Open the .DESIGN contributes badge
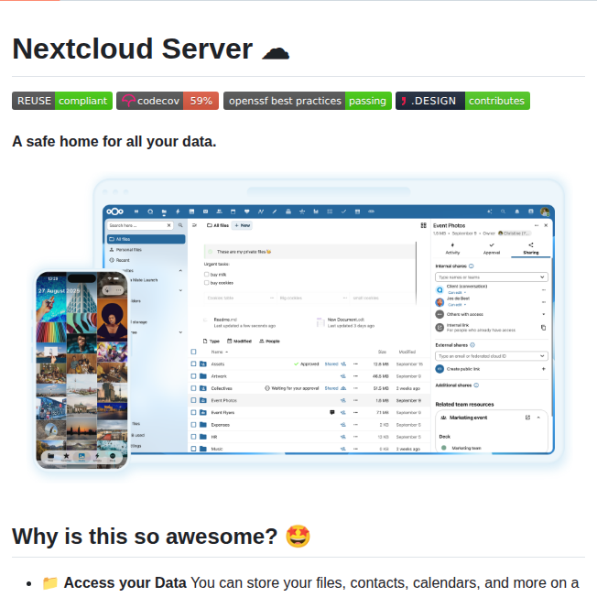Screen dimensions: 597x597 tap(462, 101)
